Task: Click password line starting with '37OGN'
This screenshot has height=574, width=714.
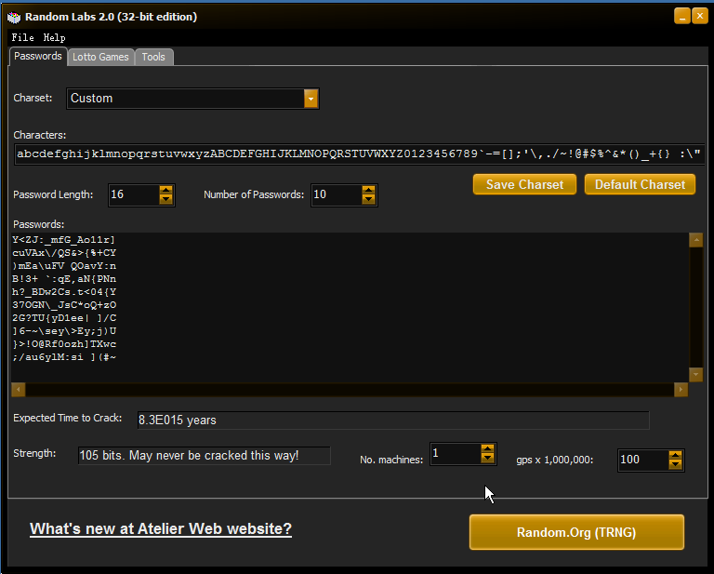Action: [64, 305]
